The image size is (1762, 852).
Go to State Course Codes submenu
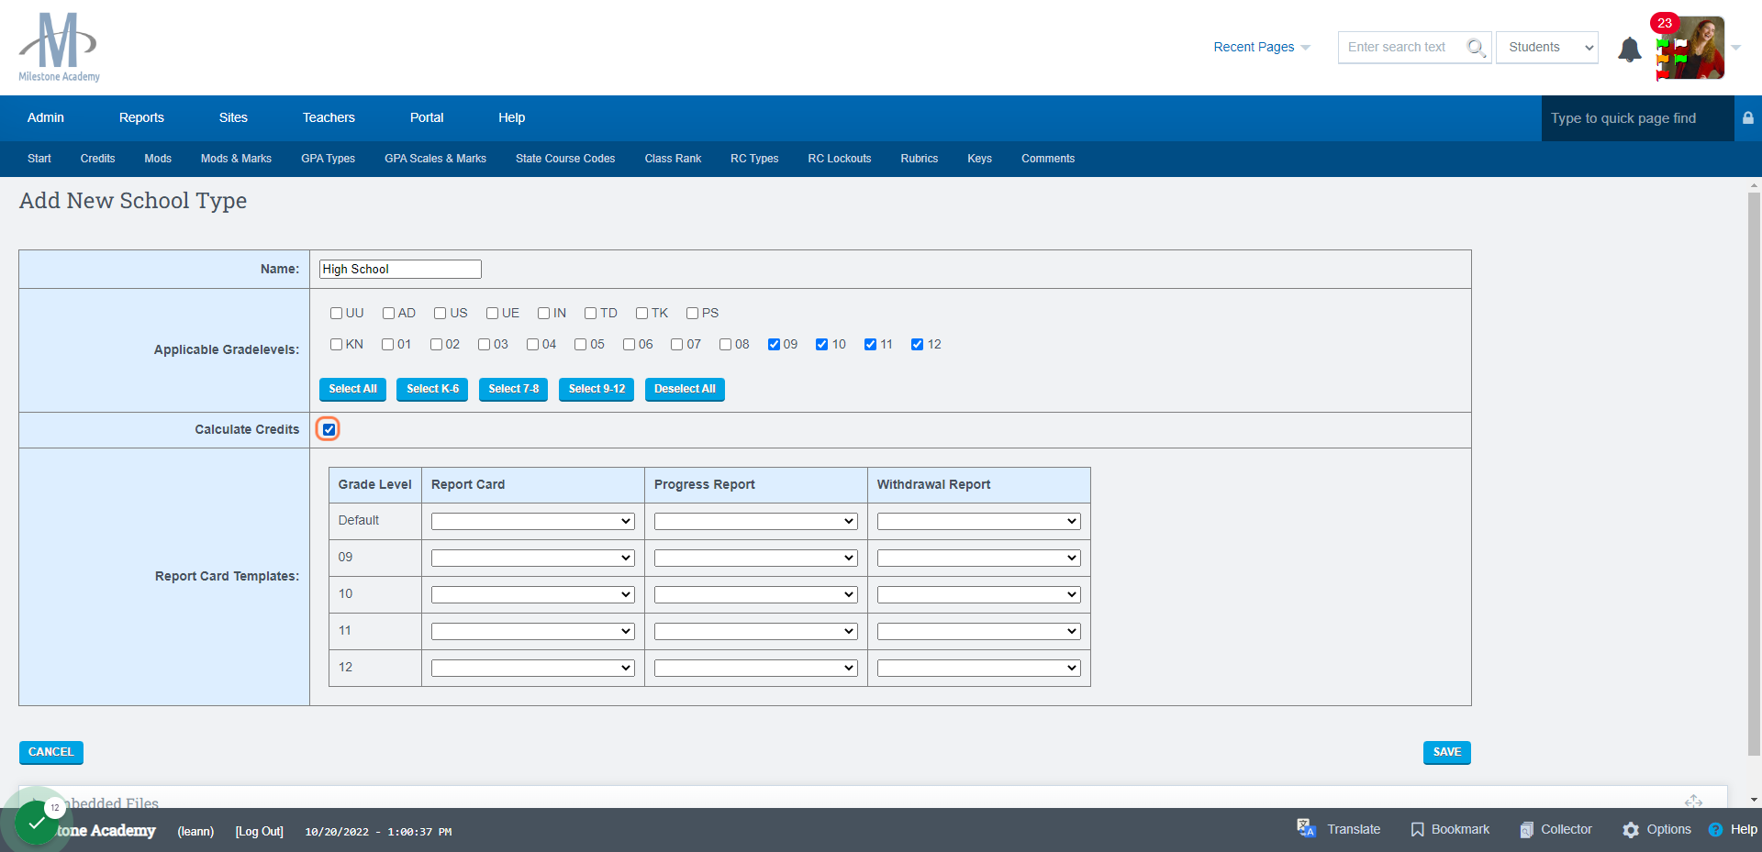[x=565, y=159]
